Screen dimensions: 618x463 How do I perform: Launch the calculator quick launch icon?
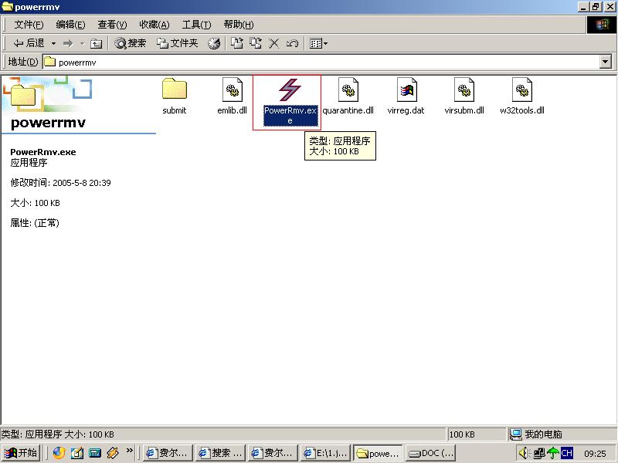94,453
